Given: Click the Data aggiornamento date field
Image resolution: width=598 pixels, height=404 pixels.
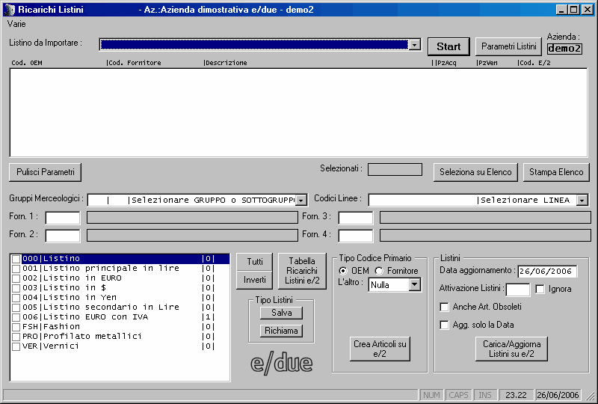Looking at the screenshot, I should [x=546, y=271].
